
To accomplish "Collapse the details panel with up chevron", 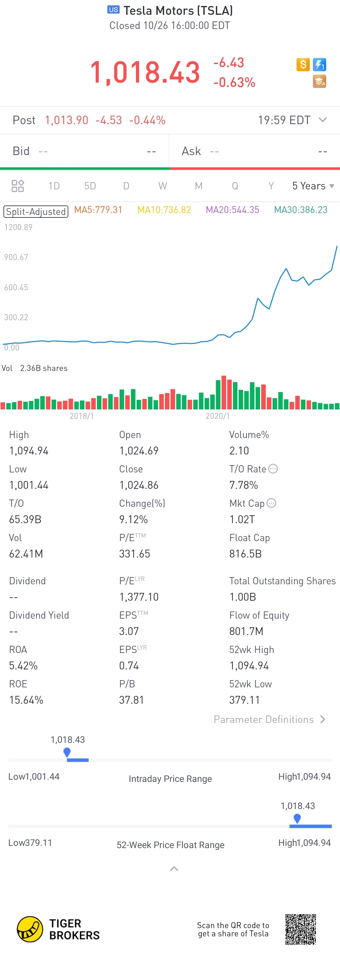I will coord(174,869).
